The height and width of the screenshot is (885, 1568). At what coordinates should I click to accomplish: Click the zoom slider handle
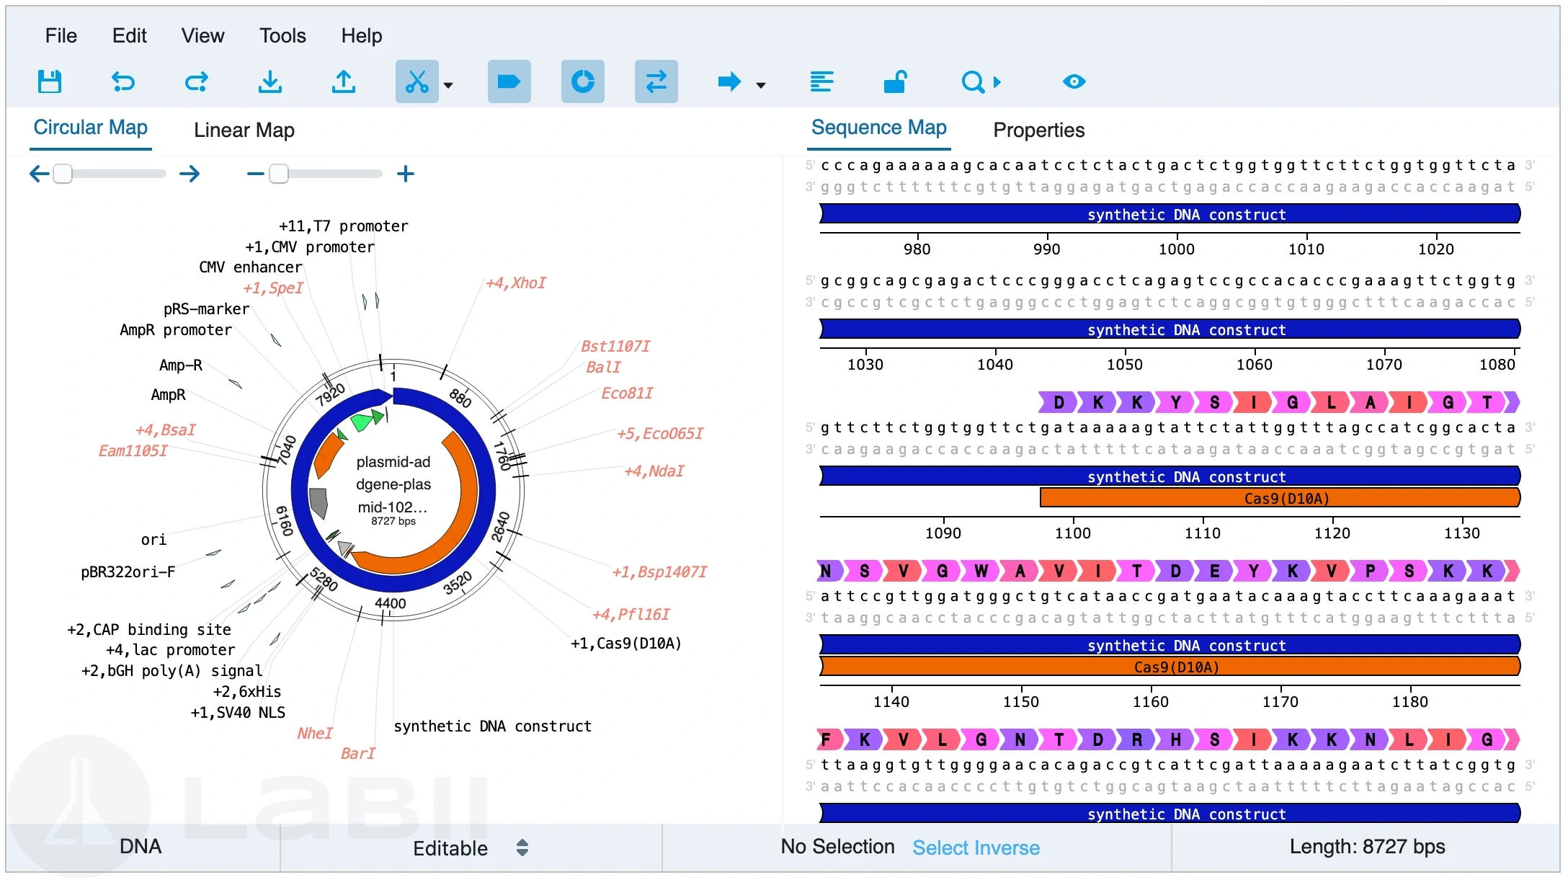279,174
